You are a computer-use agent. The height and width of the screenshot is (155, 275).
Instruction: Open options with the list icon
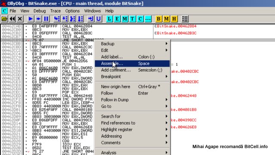click(185, 19)
